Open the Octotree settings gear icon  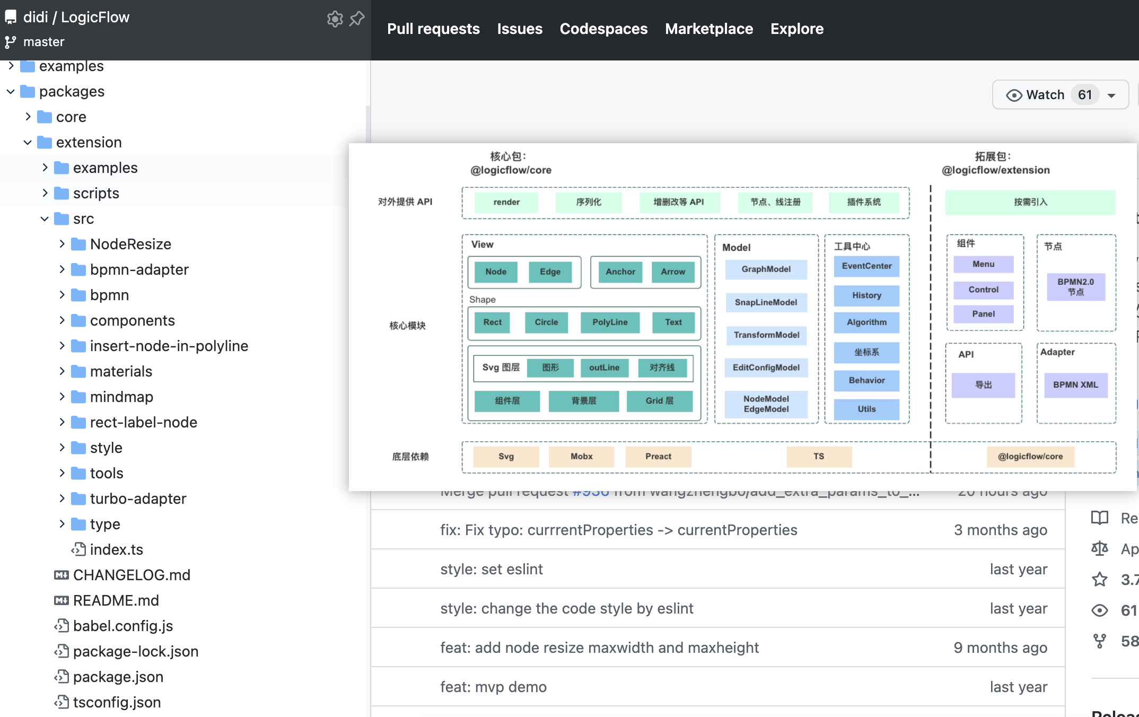pos(335,19)
